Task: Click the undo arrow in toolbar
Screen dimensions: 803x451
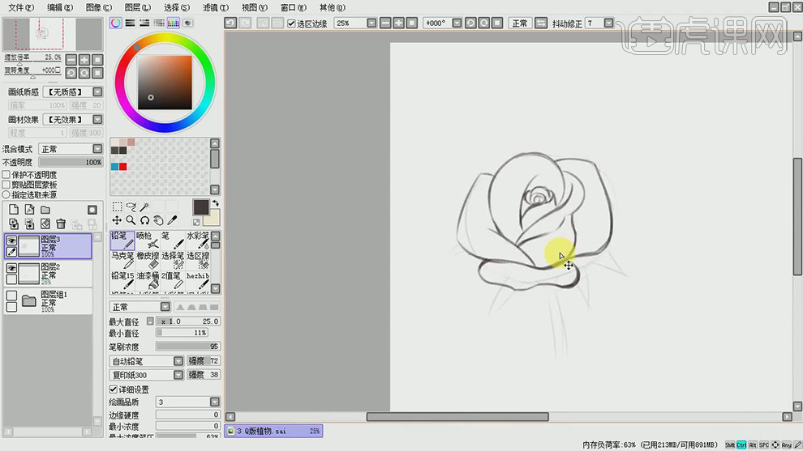Action: (230, 23)
